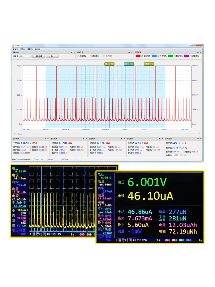Click the 清除数据 button
215x287 pixels.
(x=39, y=56)
